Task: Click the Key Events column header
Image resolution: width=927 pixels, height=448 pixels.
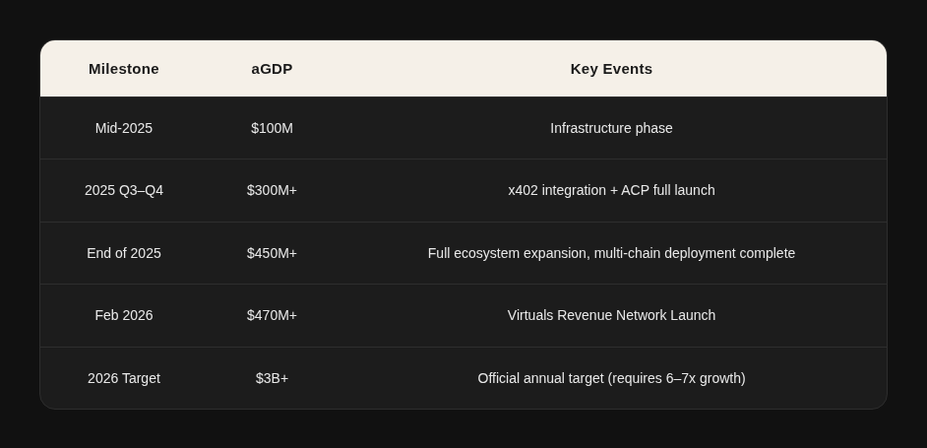Action: click(611, 69)
